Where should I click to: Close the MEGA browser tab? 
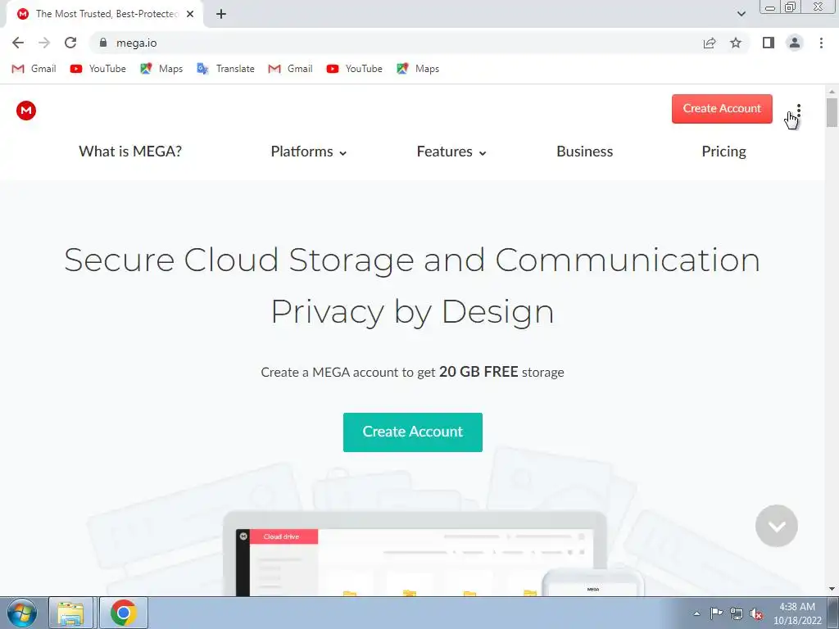tap(190, 14)
